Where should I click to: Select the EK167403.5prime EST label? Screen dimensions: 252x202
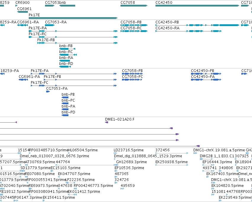pos(222,174)
